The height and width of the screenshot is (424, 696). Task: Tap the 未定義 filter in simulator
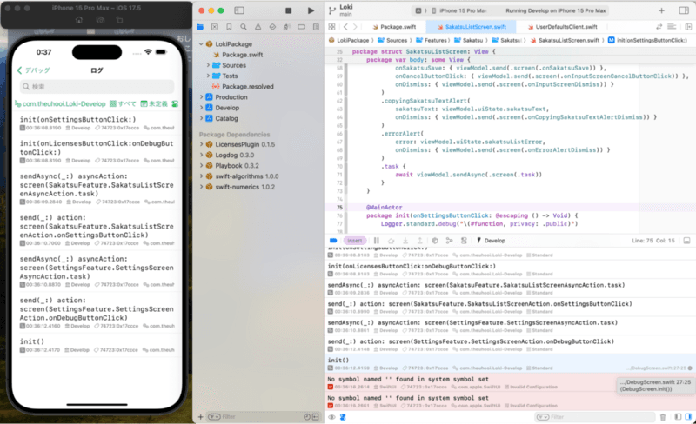pyautogui.click(x=154, y=103)
